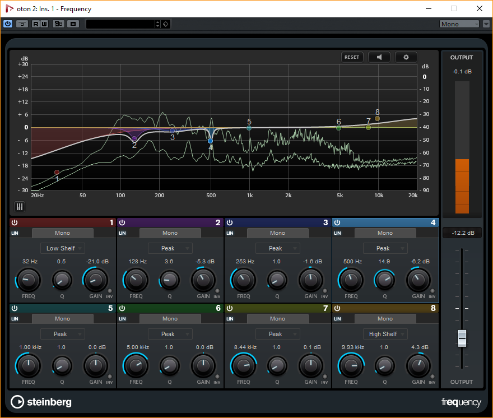Toggle the power switch on band 4

(337, 222)
